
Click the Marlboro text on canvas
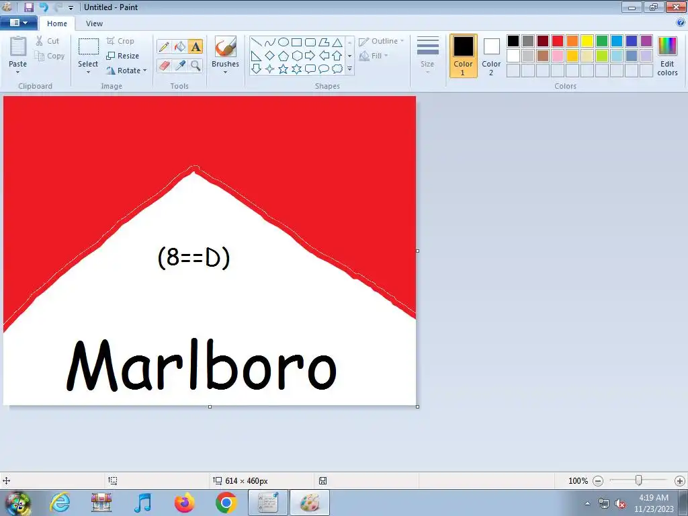[202, 365]
